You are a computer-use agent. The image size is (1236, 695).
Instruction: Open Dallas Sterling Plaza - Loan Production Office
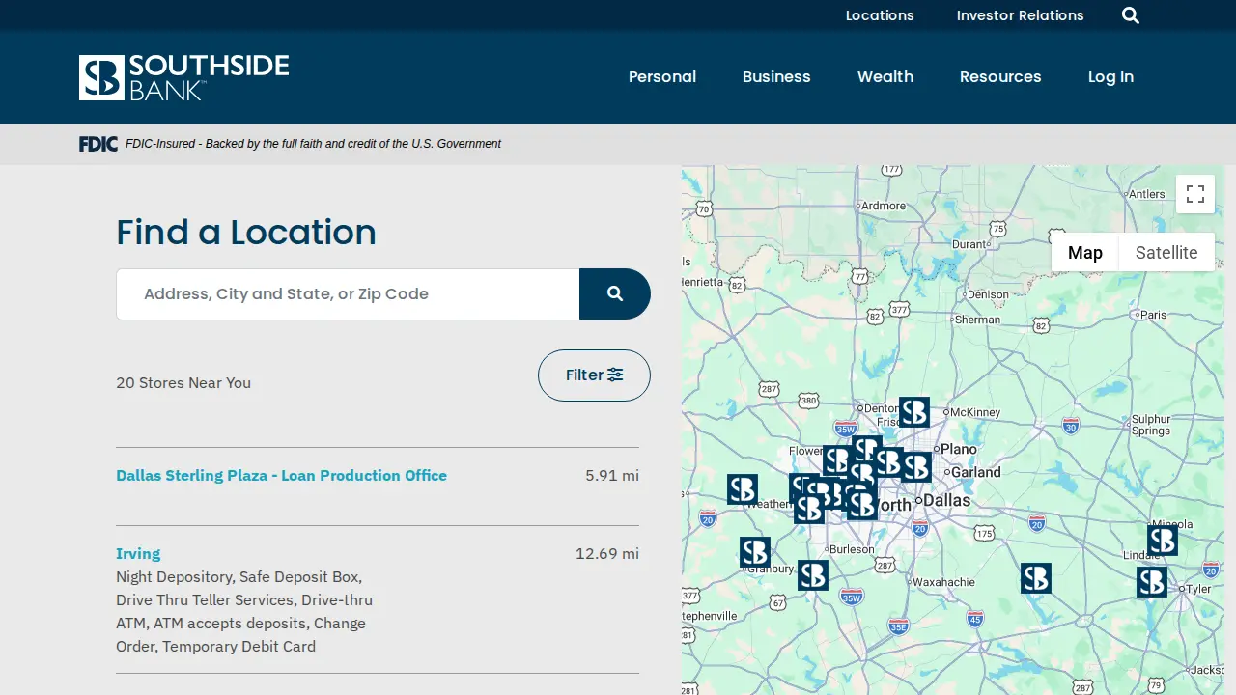click(x=281, y=475)
